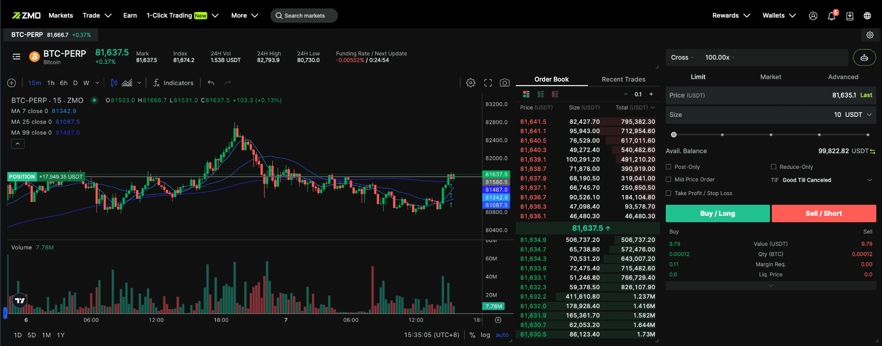Change the 100.00x leverage dropdown
Screen dimensions: 882x346
720,58
